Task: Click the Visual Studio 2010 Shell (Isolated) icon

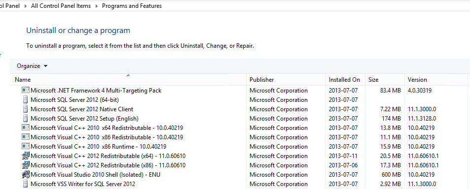Action: (26, 174)
